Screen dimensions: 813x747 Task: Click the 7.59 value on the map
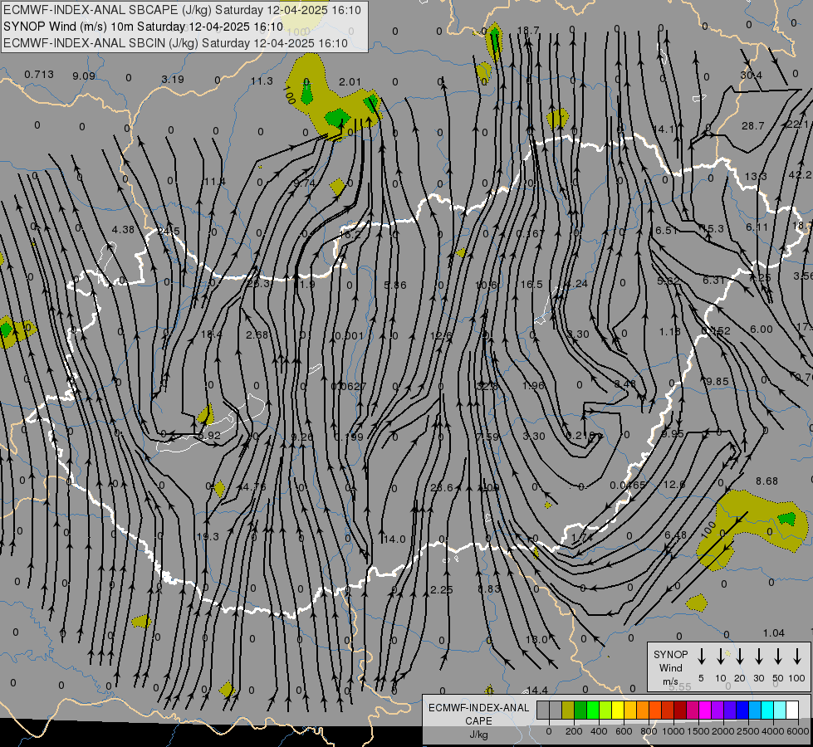(487, 437)
